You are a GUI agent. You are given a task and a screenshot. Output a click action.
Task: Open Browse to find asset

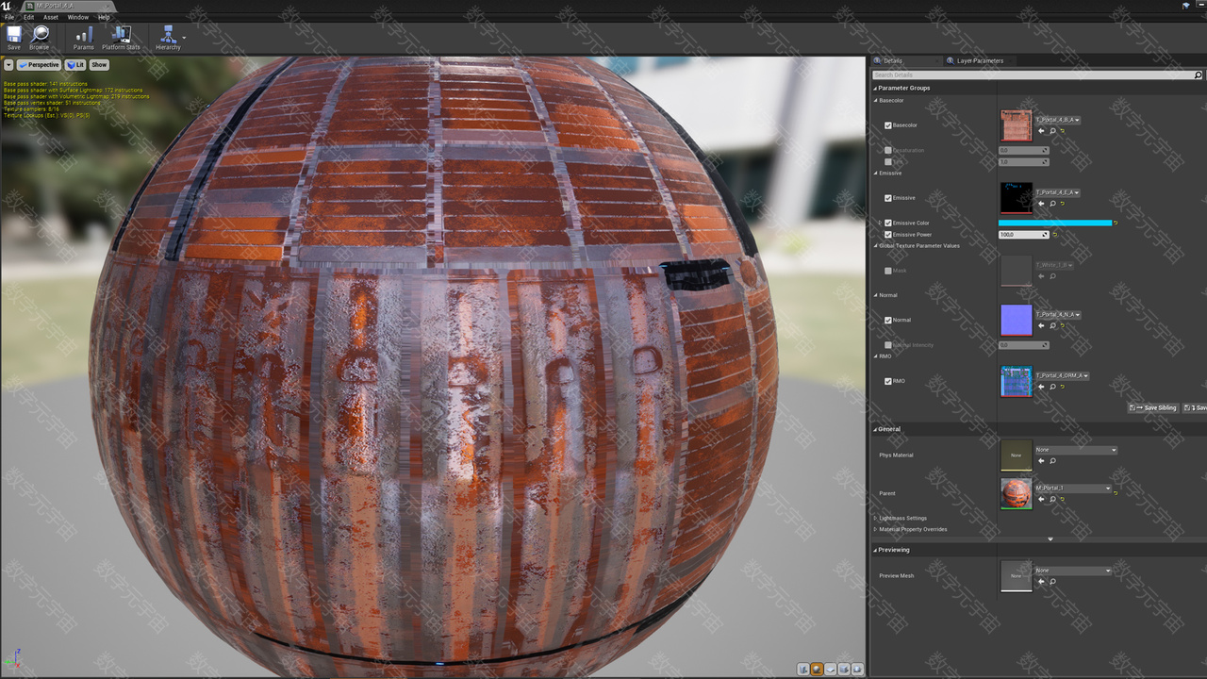40,38
